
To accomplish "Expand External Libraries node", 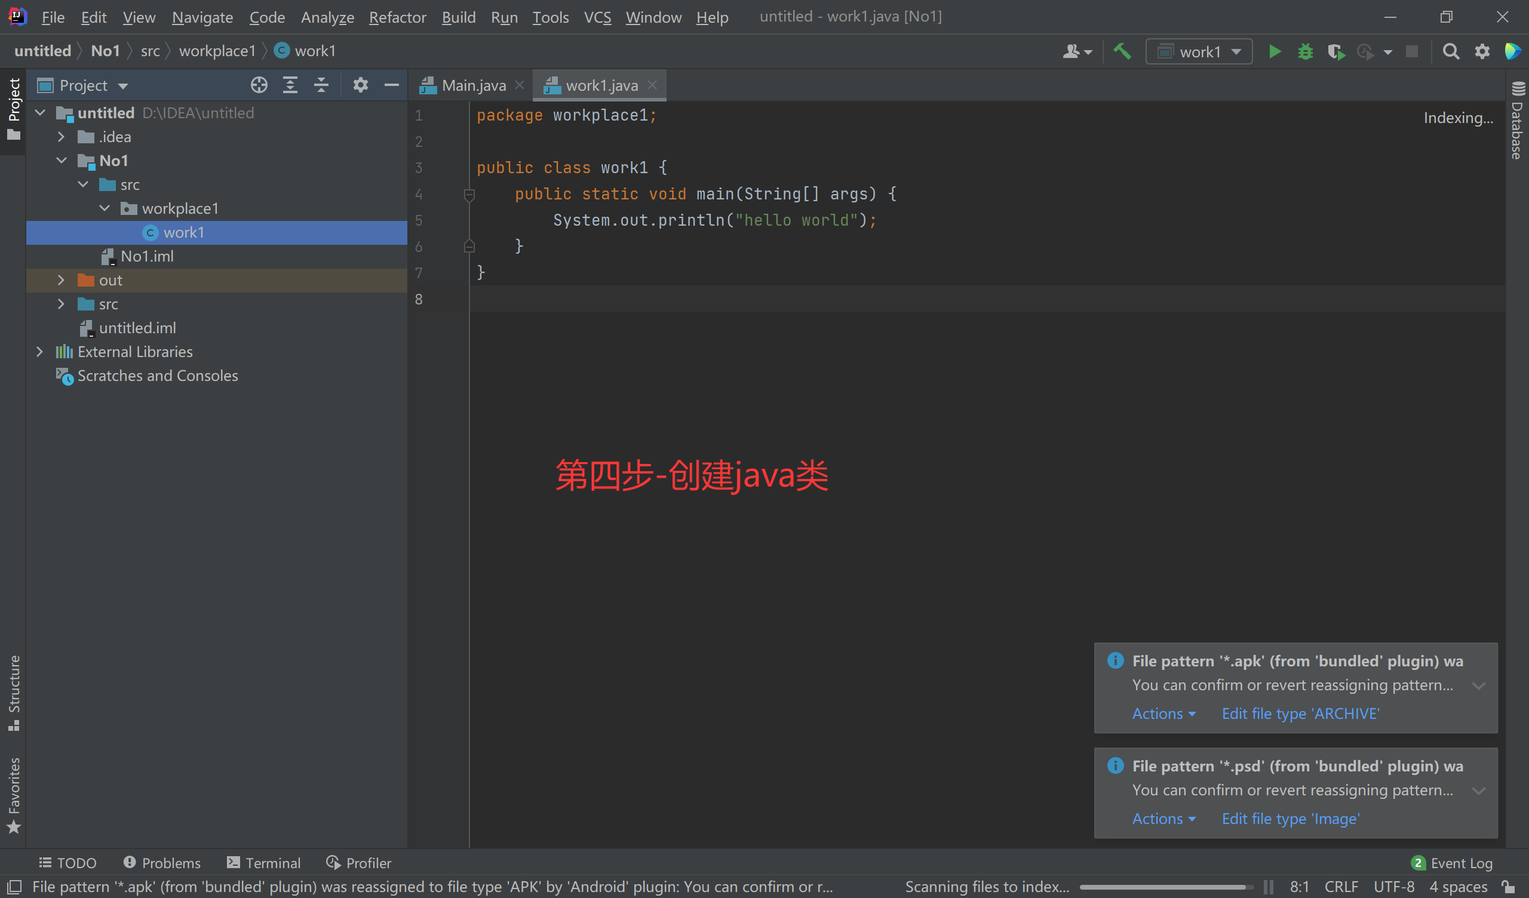I will (x=39, y=352).
